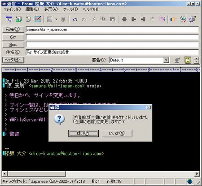Click the send message toolbar icon
This screenshot has height=186, width=202.
9,19
